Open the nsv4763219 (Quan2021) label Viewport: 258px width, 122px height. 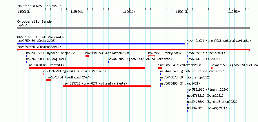pyautogui.click(x=205, y=96)
